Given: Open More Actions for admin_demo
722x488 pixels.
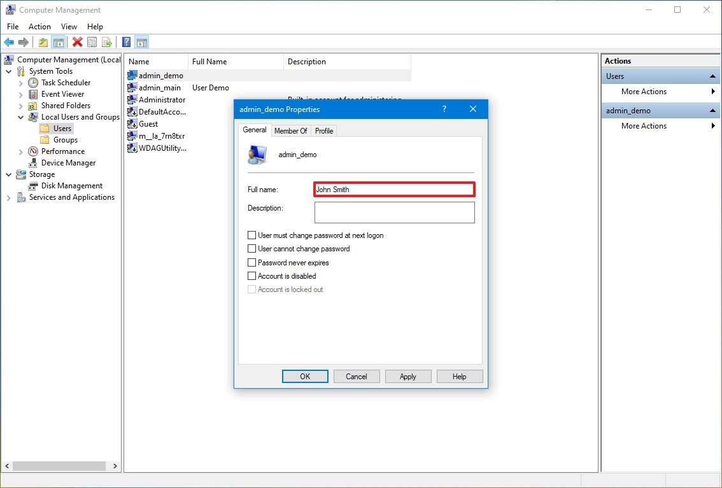Looking at the screenshot, I should [644, 125].
